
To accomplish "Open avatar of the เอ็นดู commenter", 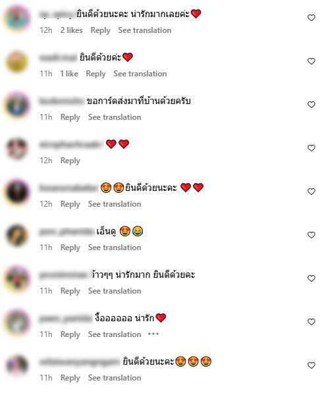I will (17, 235).
